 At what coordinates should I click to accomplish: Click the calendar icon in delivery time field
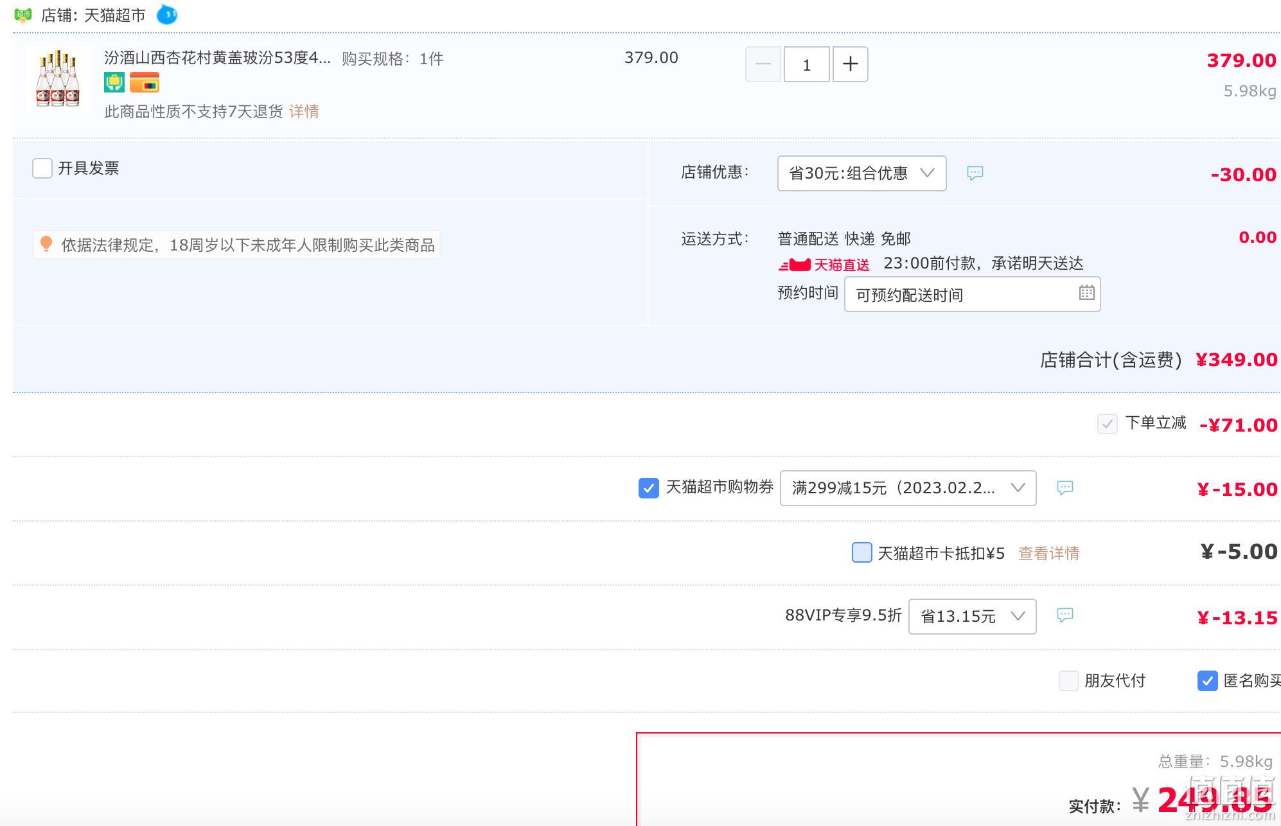coord(1086,293)
